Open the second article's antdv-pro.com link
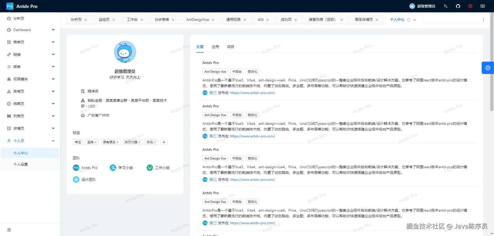The height and width of the screenshot is (236, 494). tap(252, 136)
